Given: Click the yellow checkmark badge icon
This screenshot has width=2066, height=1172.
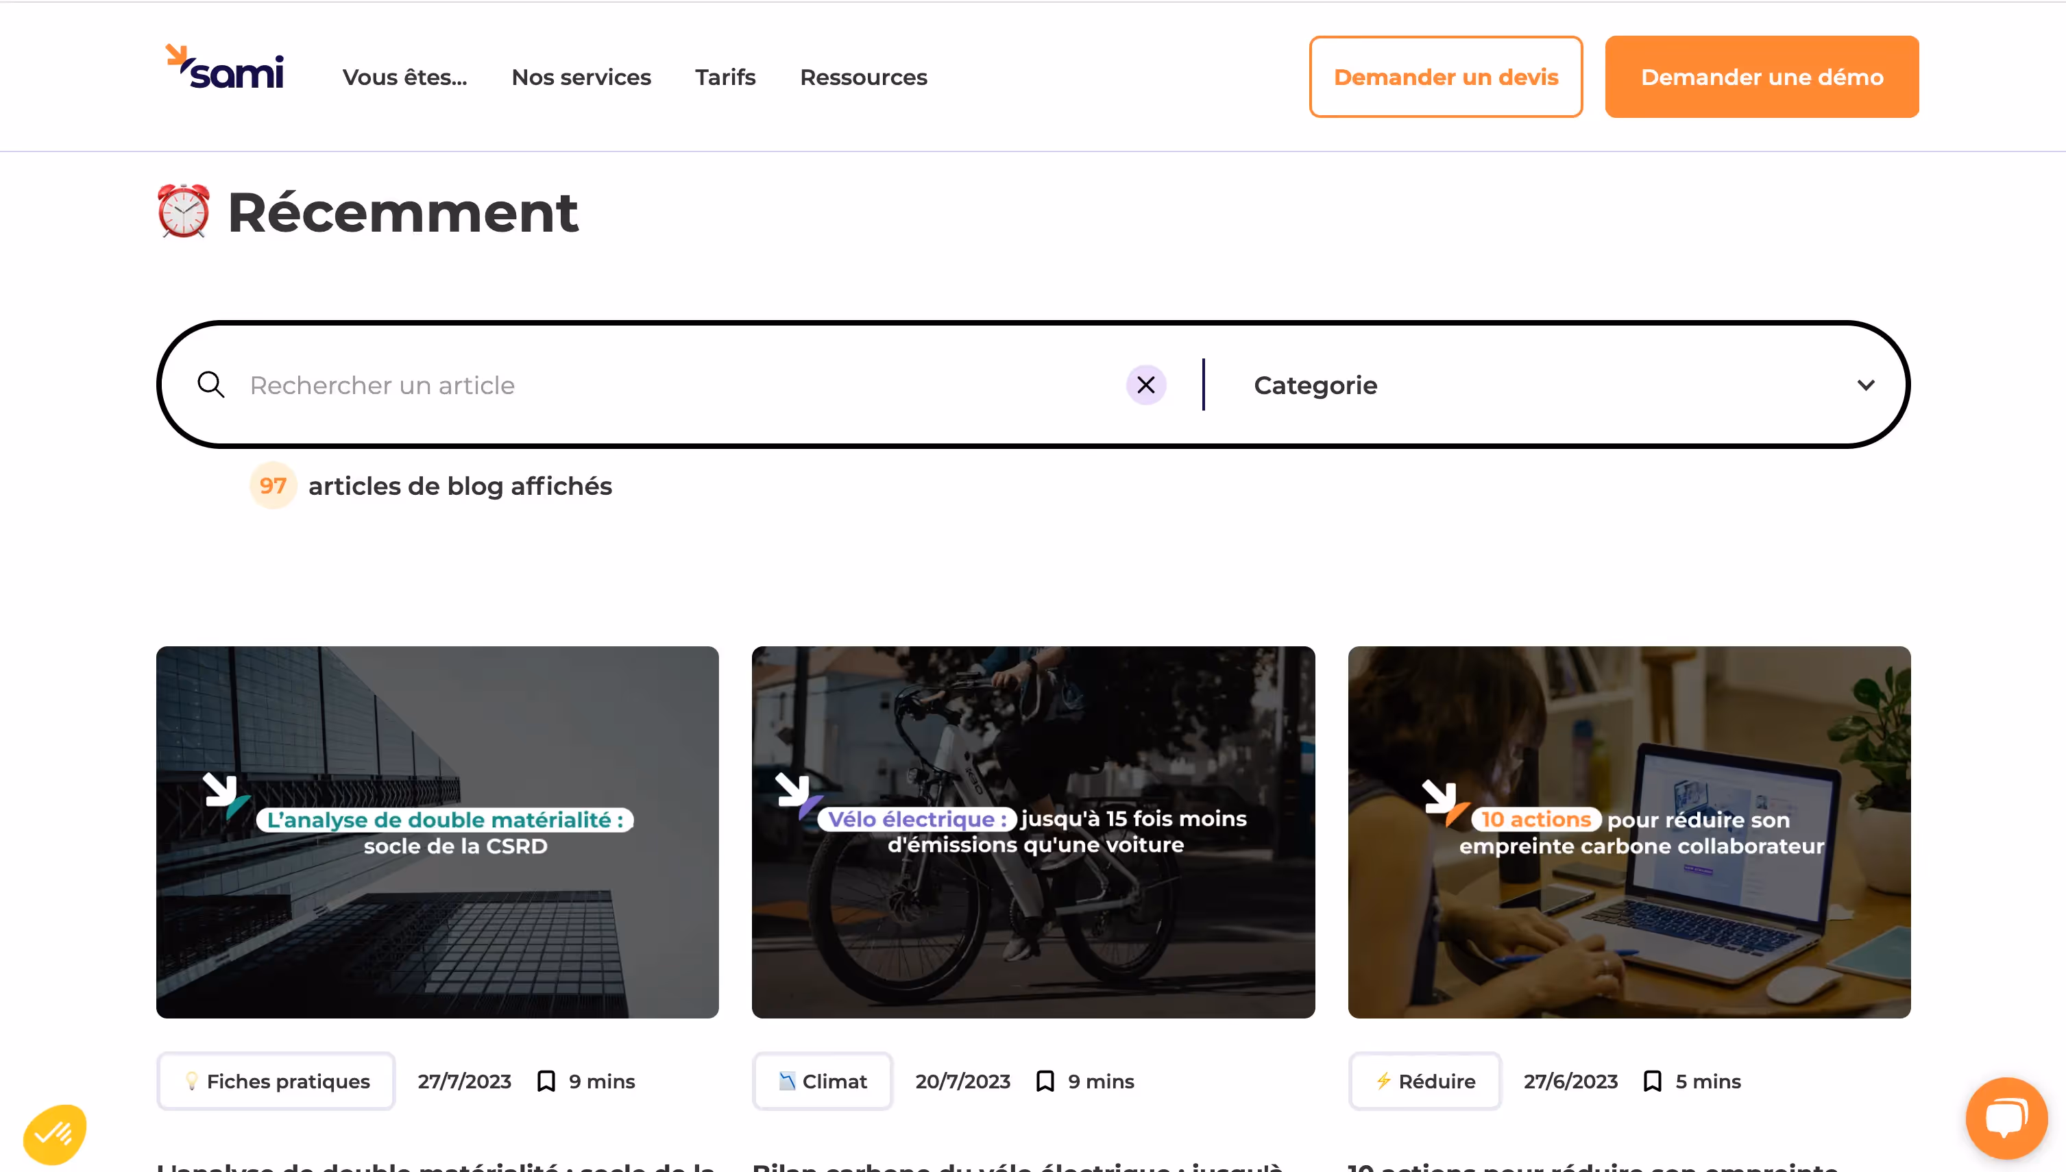Looking at the screenshot, I should pyautogui.click(x=55, y=1134).
